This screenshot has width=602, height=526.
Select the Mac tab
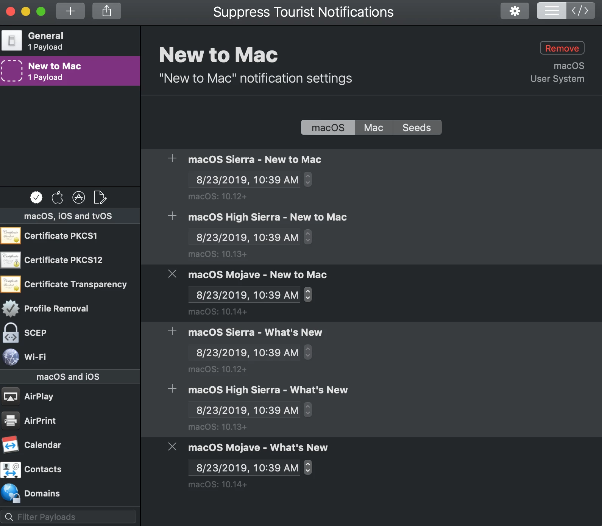(x=374, y=127)
